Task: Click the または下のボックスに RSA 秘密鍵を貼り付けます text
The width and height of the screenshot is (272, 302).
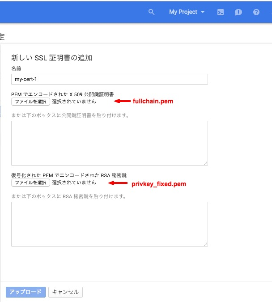Action: 69,196
